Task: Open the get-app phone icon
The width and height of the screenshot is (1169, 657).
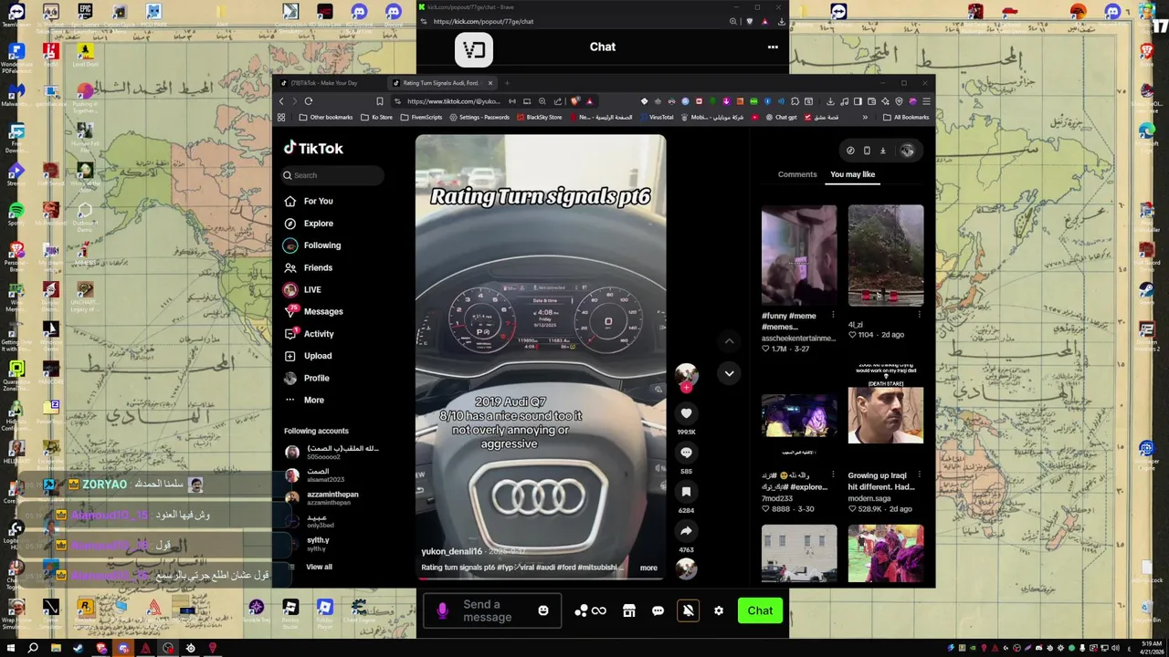Action: click(x=867, y=151)
